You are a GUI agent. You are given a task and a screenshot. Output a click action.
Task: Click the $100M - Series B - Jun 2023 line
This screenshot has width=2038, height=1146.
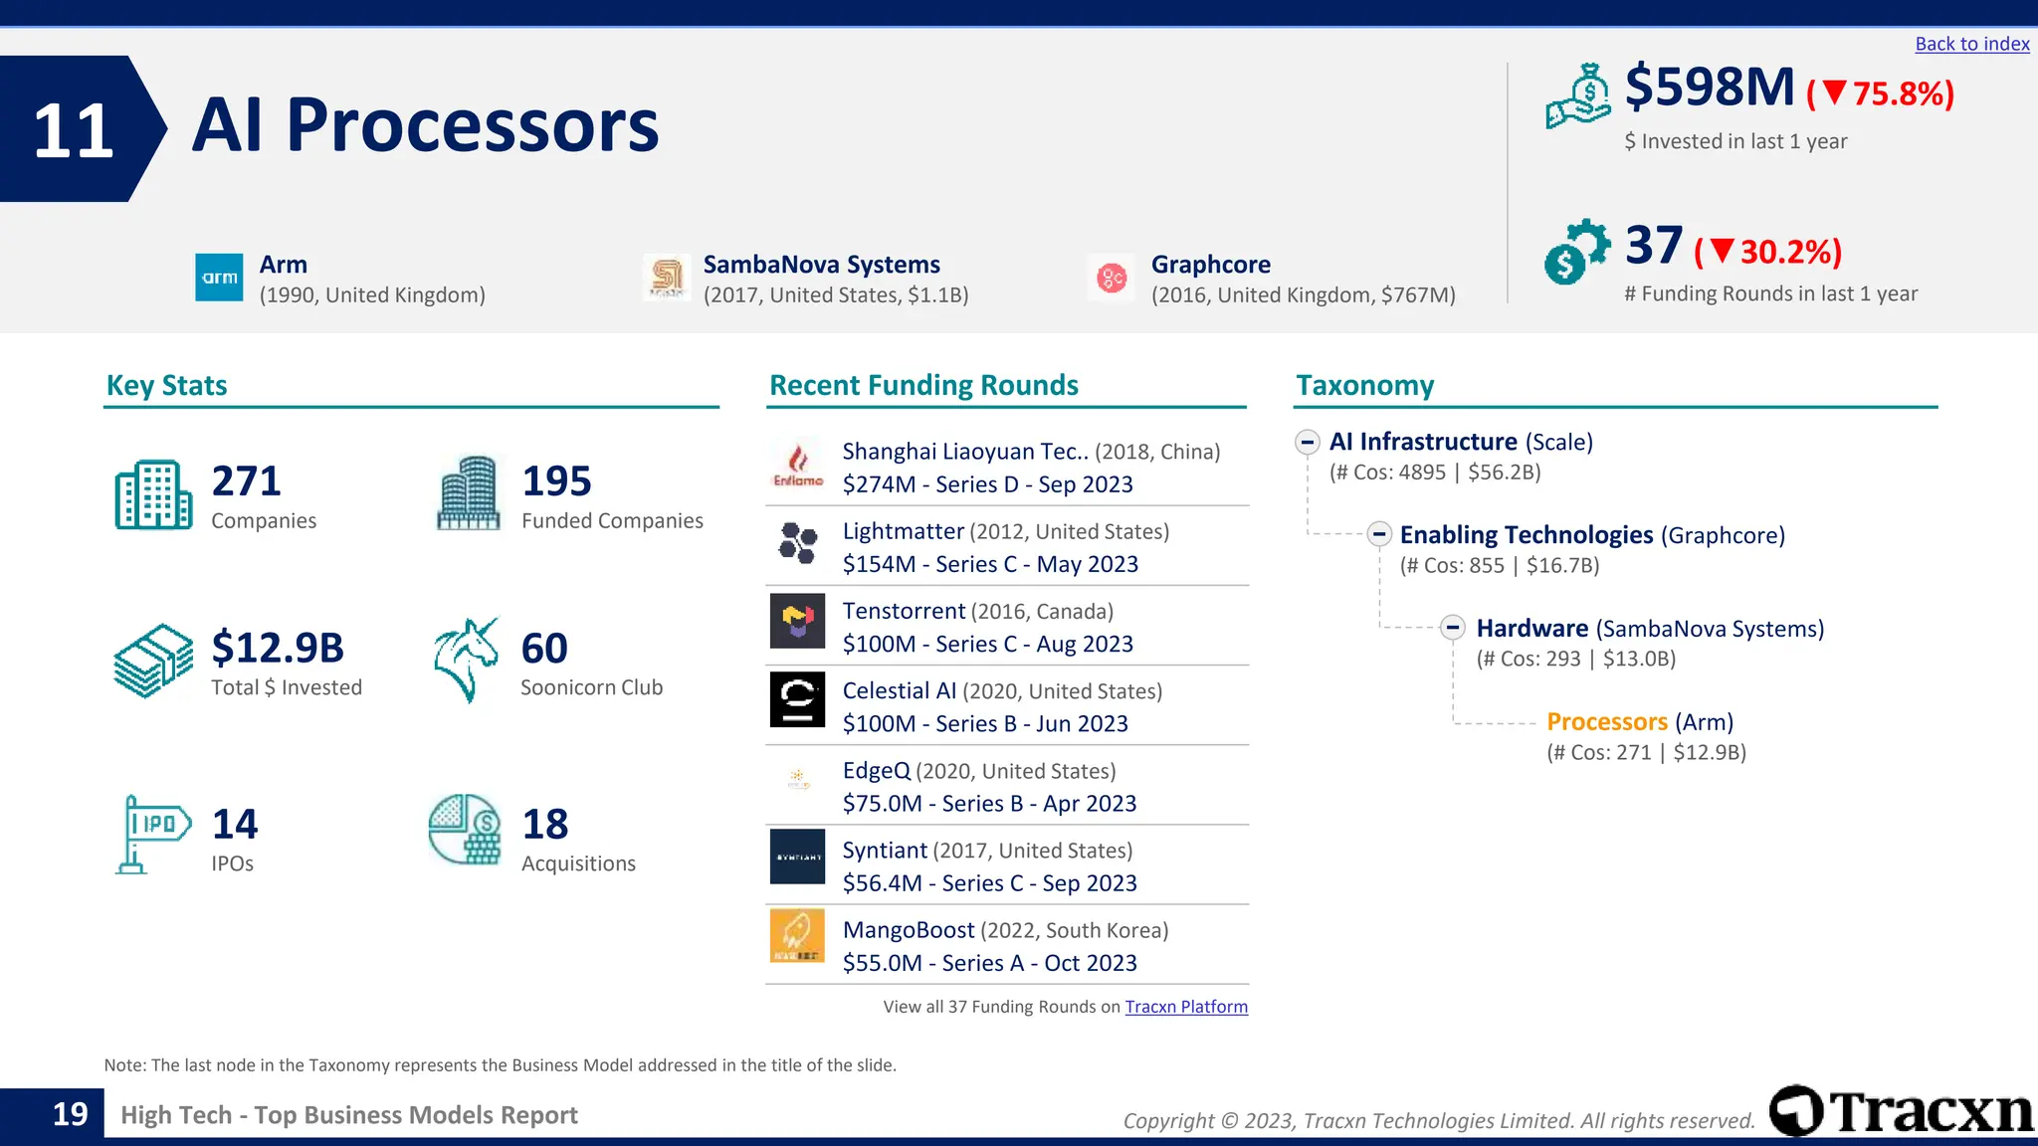pos(985,723)
